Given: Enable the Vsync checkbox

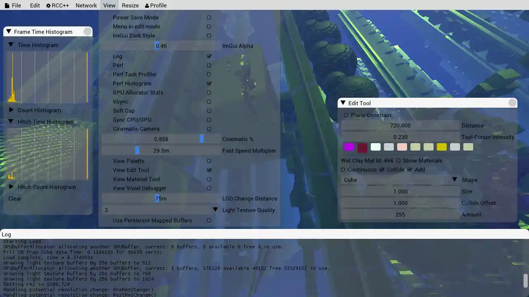Looking at the screenshot, I should click(209, 102).
